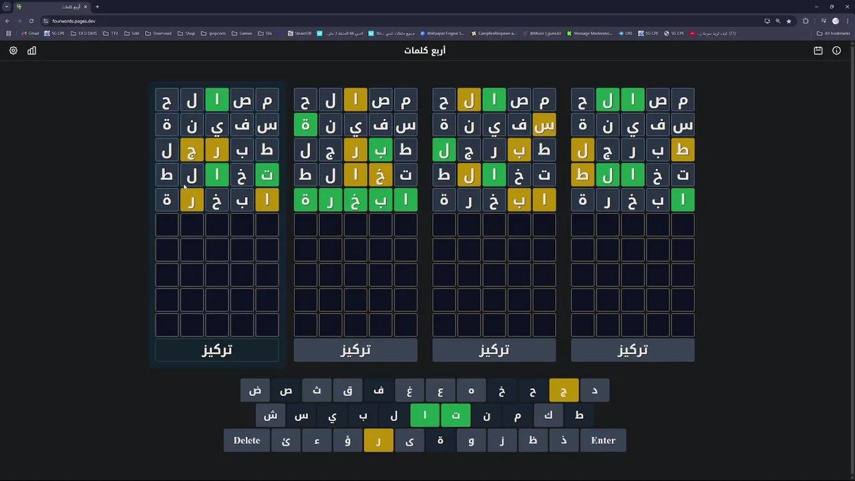855x481 pixels.
Task: Open a new tab with the plus button
Action: (x=97, y=7)
